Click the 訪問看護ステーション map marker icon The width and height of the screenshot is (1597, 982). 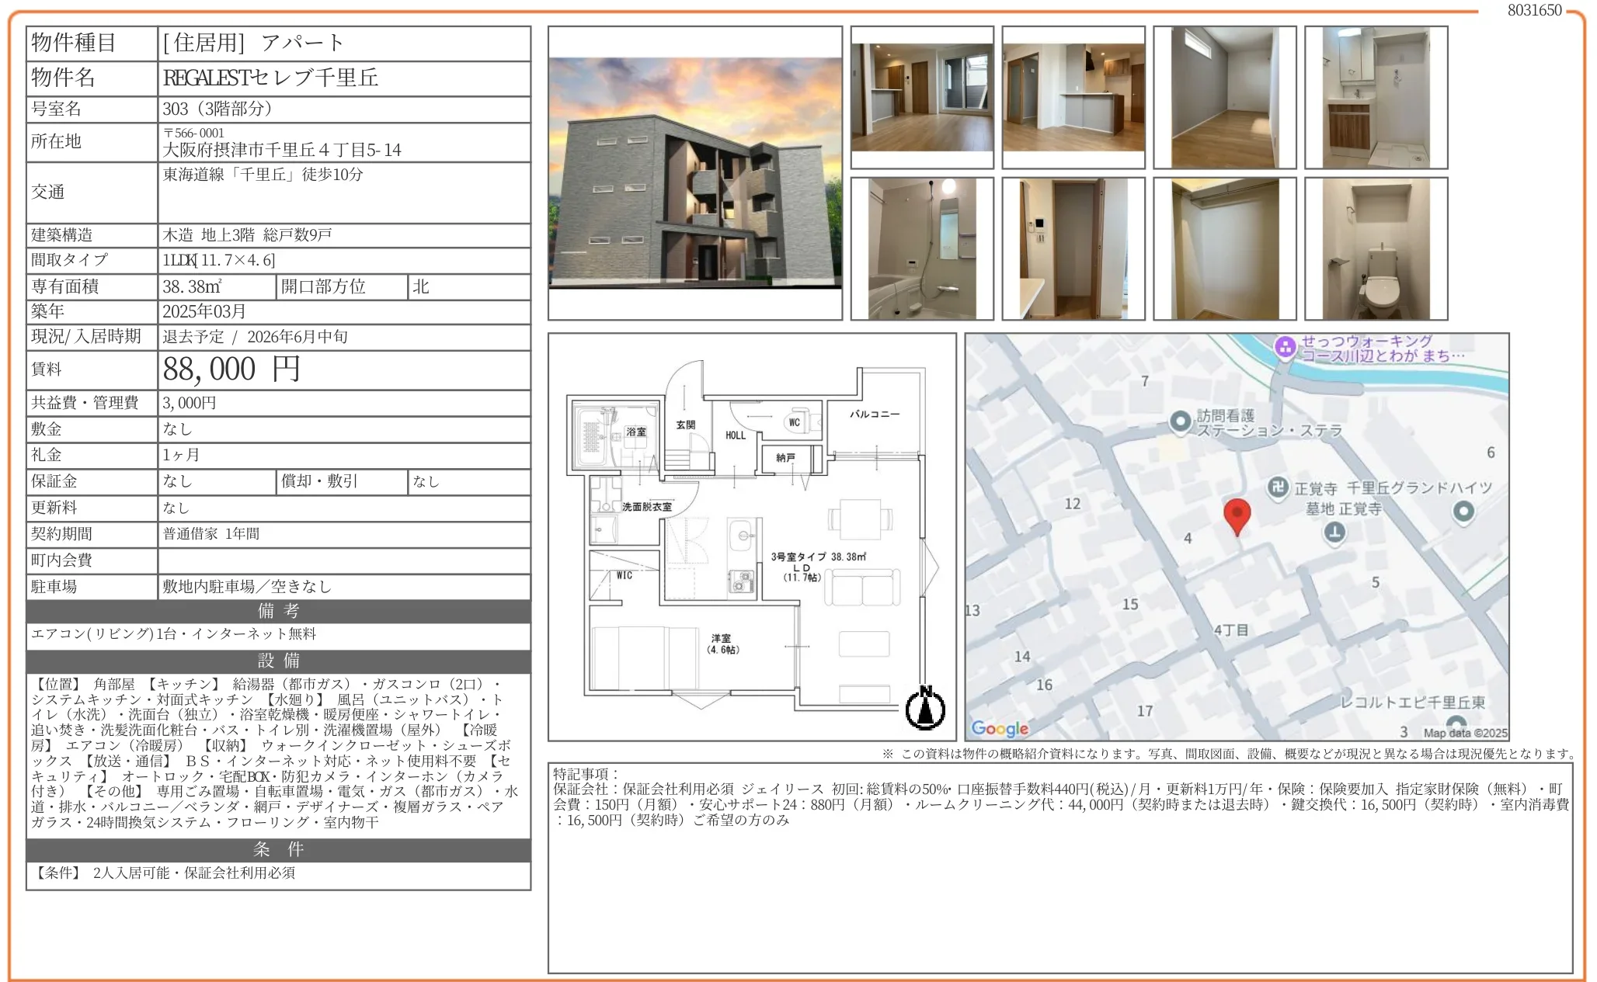coord(1181,422)
